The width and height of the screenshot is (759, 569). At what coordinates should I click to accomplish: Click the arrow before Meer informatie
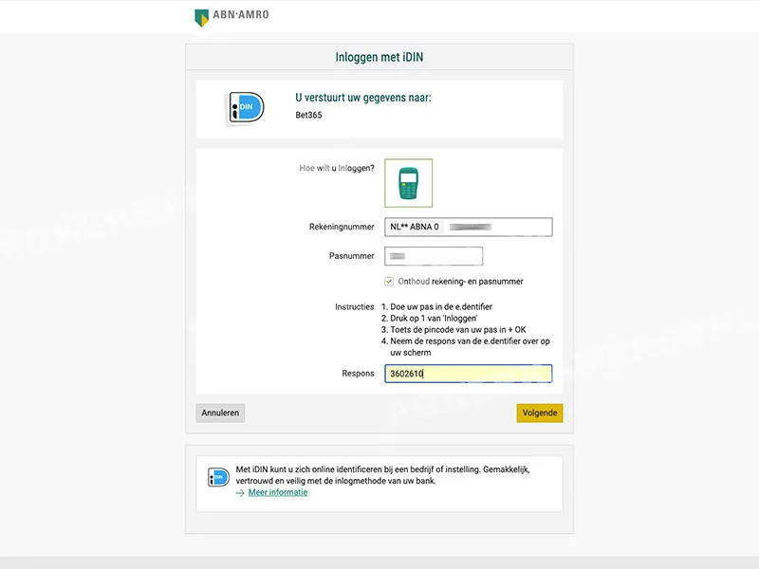click(x=240, y=493)
